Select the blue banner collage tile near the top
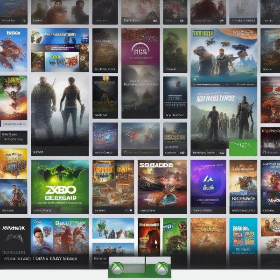Viewport: 280px width, 280px height. pyautogui.click(x=60, y=50)
